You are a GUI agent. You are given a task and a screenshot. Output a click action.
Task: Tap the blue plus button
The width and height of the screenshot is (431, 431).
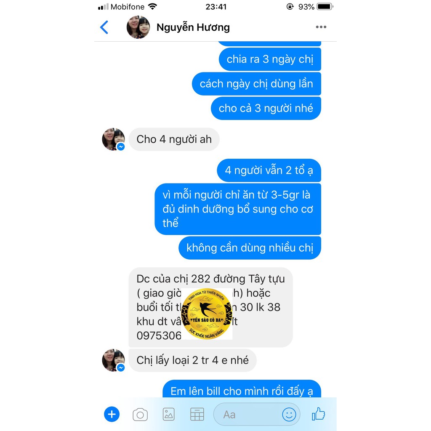[x=112, y=414]
